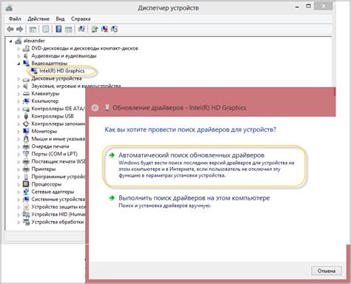
Task: Open Properties via the toolbar properties icon
Action: [x=46, y=30]
